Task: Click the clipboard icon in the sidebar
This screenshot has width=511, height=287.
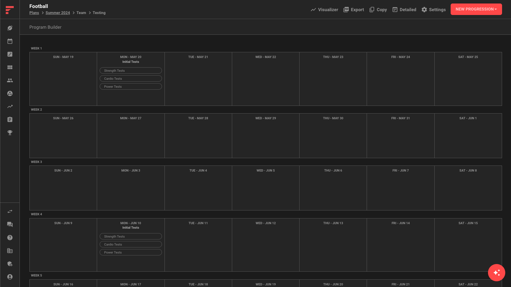Action: (10, 120)
